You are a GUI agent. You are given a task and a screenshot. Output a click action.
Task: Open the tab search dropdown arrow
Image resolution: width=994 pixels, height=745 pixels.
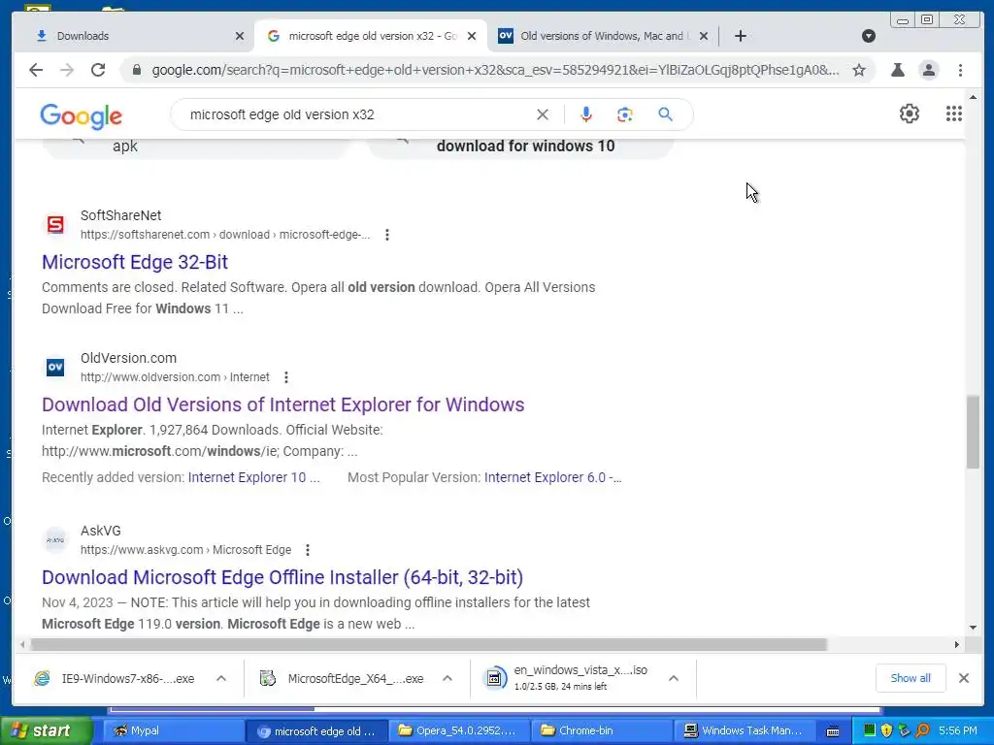pyautogui.click(x=869, y=36)
